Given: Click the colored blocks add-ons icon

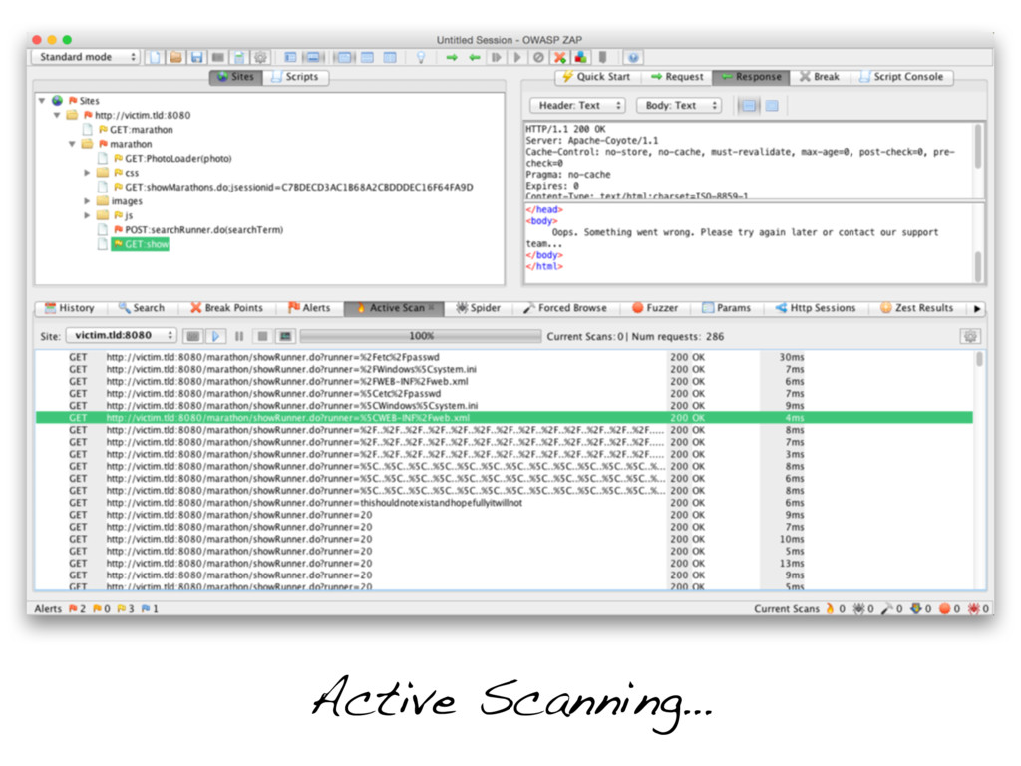Looking at the screenshot, I should 580,57.
